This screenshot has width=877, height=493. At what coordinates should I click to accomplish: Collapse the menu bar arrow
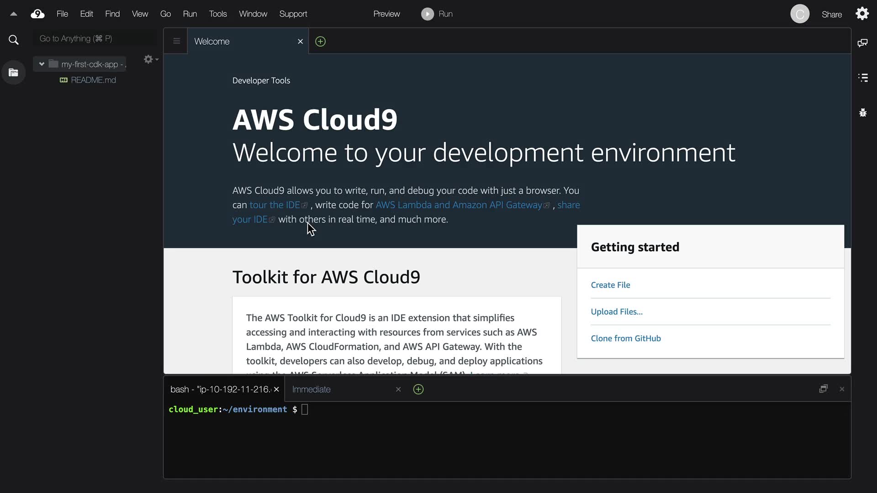coord(14,14)
